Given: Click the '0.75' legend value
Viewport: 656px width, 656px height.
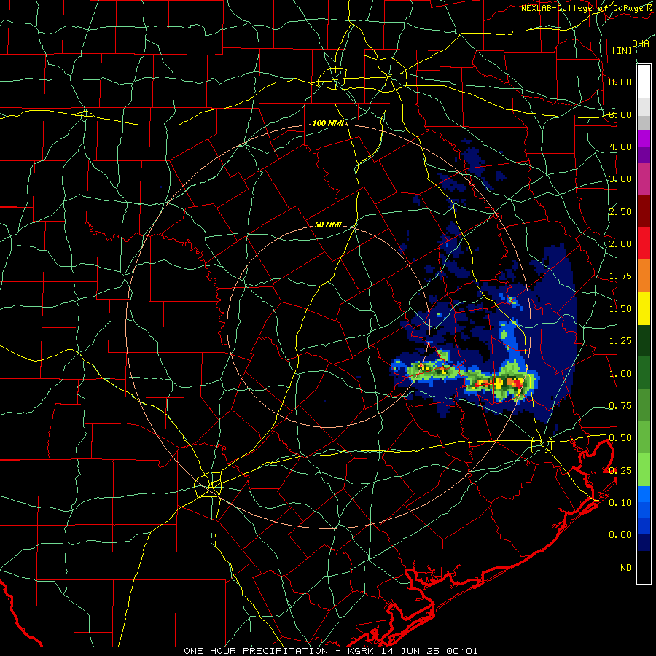Looking at the screenshot, I should click(x=620, y=406).
